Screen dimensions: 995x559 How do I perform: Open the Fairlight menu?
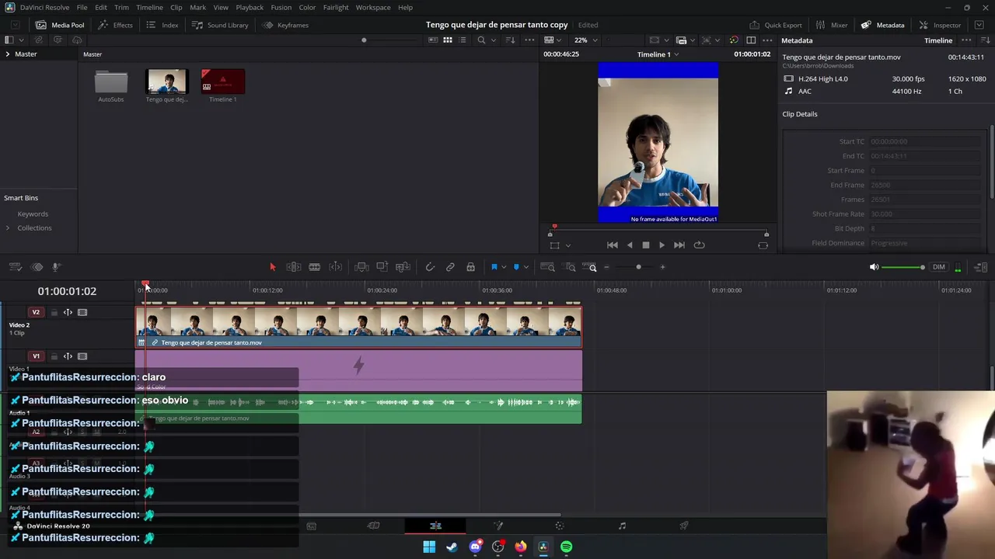[336, 7]
